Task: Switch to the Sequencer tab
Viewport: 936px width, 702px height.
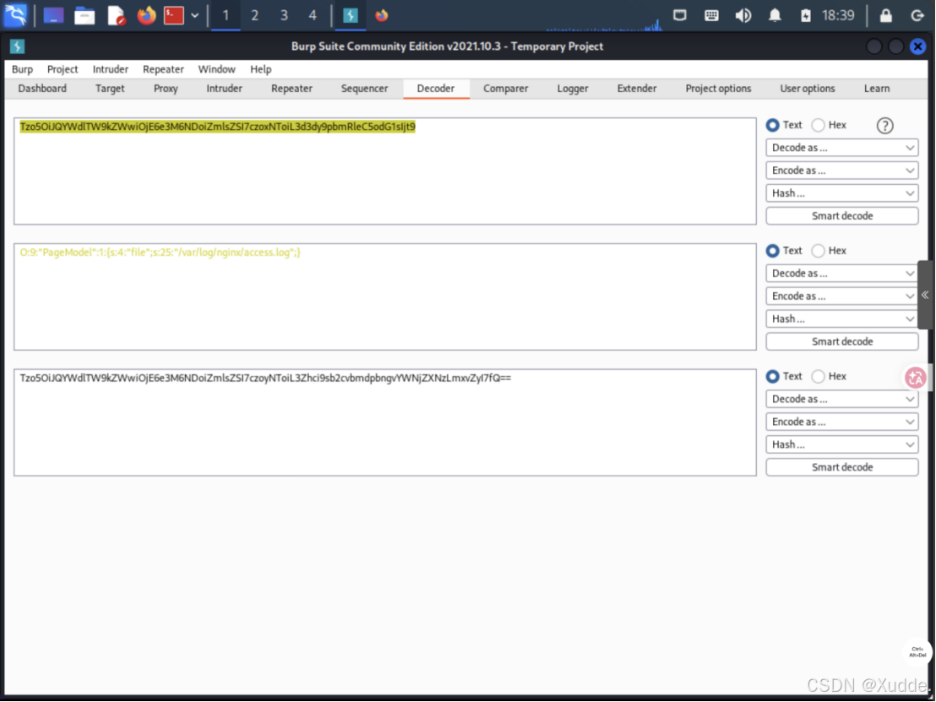Action: pos(365,89)
